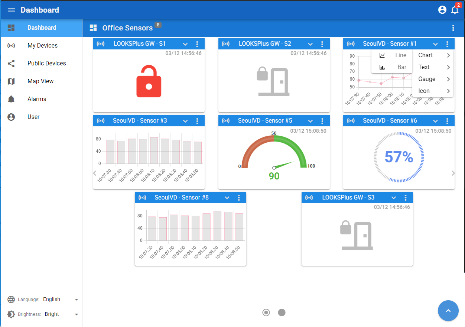Expand the SeoulVD - Sensor #3 chevron dropdown
Image resolution: width=465 pixels, height=327 pixels.
point(185,121)
